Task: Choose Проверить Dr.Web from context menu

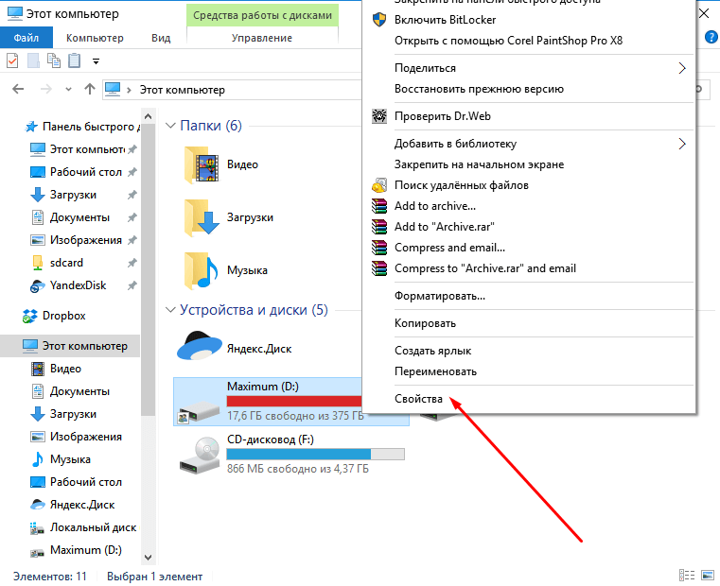Action: pyautogui.click(x=528, y=116)
